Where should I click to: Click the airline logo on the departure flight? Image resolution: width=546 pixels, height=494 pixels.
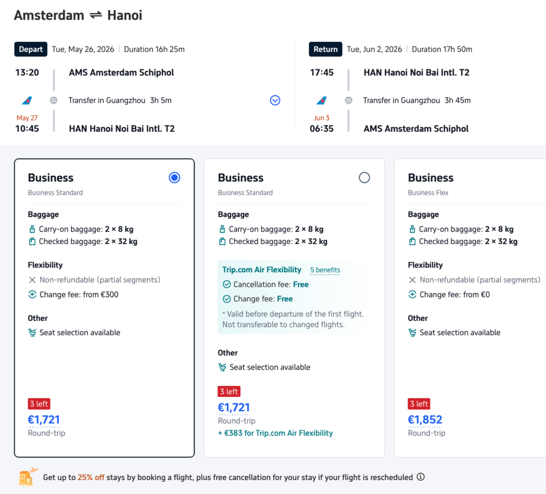click(x=27, y=101)
